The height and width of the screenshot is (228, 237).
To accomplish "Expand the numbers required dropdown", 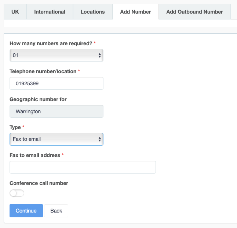I will (56, 56).
